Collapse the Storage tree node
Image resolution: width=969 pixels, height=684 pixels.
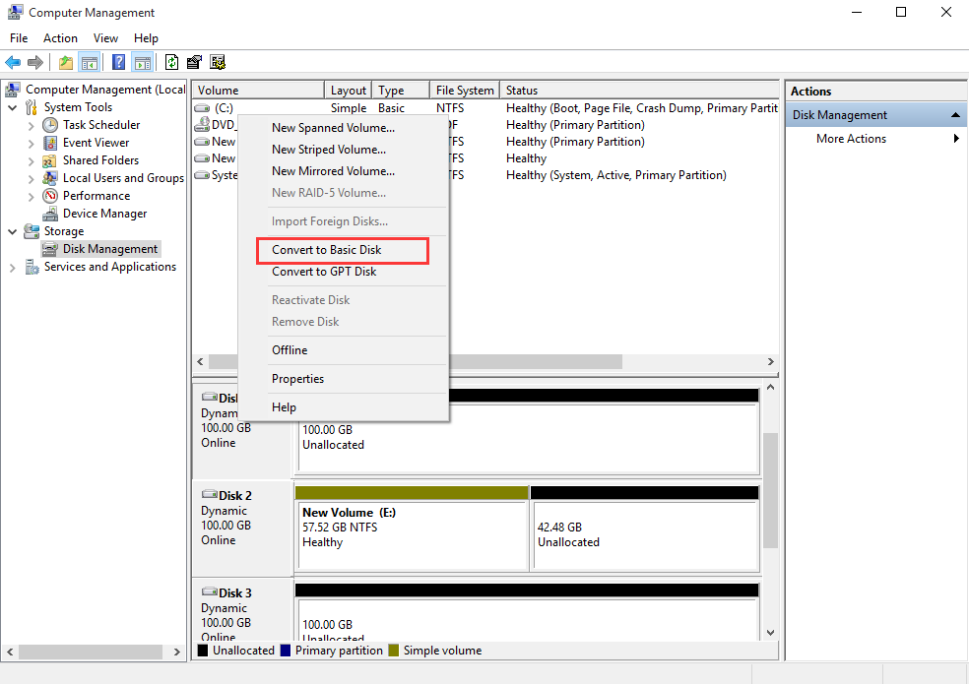pos(13,231)
